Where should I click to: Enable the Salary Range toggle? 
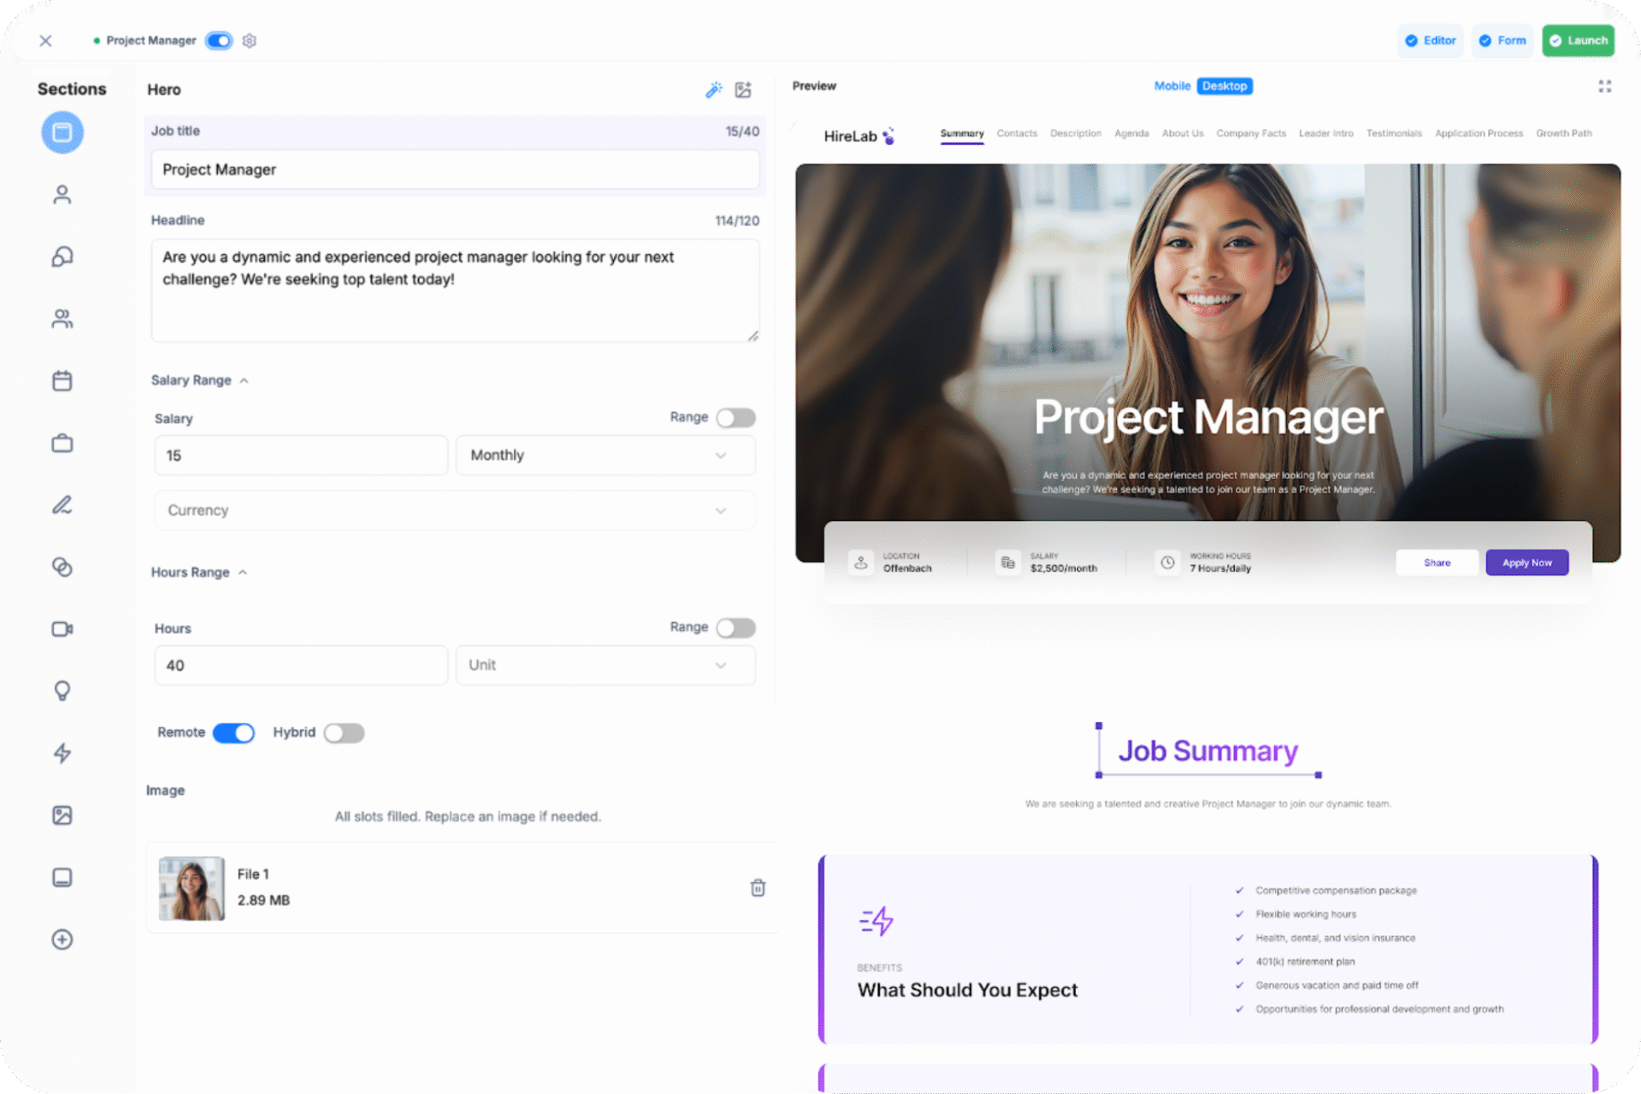(736, 418)
